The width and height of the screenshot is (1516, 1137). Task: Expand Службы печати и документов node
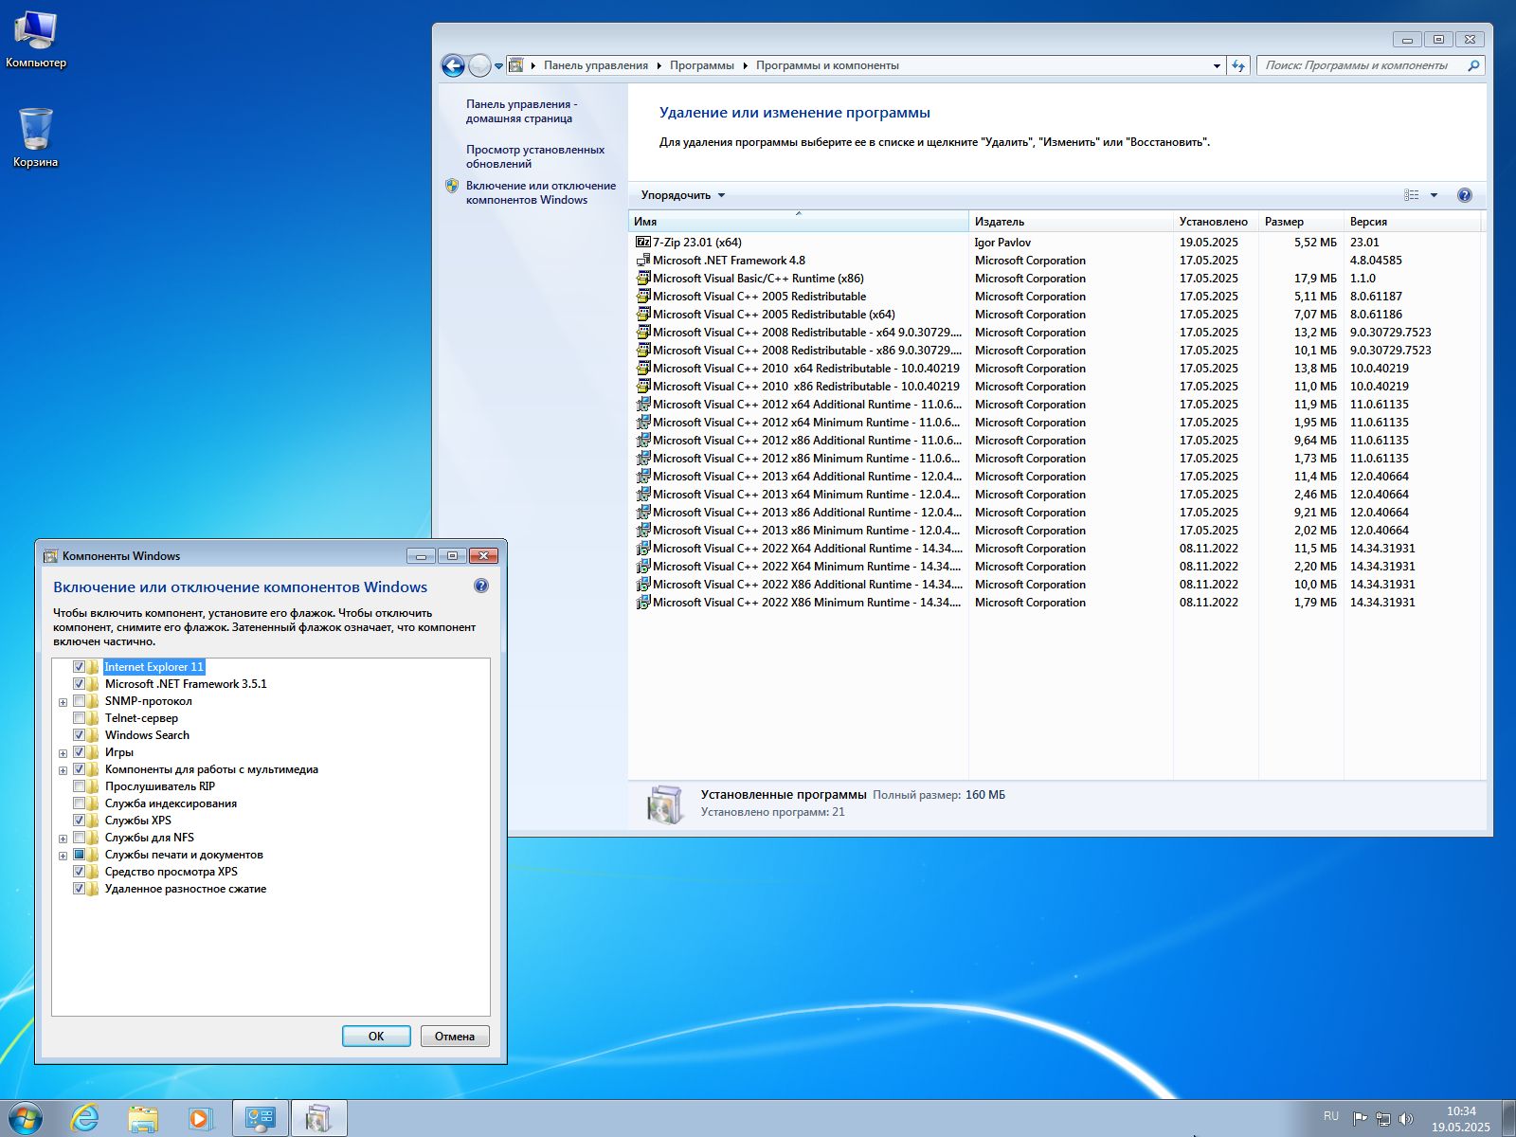tap(63, 856)
